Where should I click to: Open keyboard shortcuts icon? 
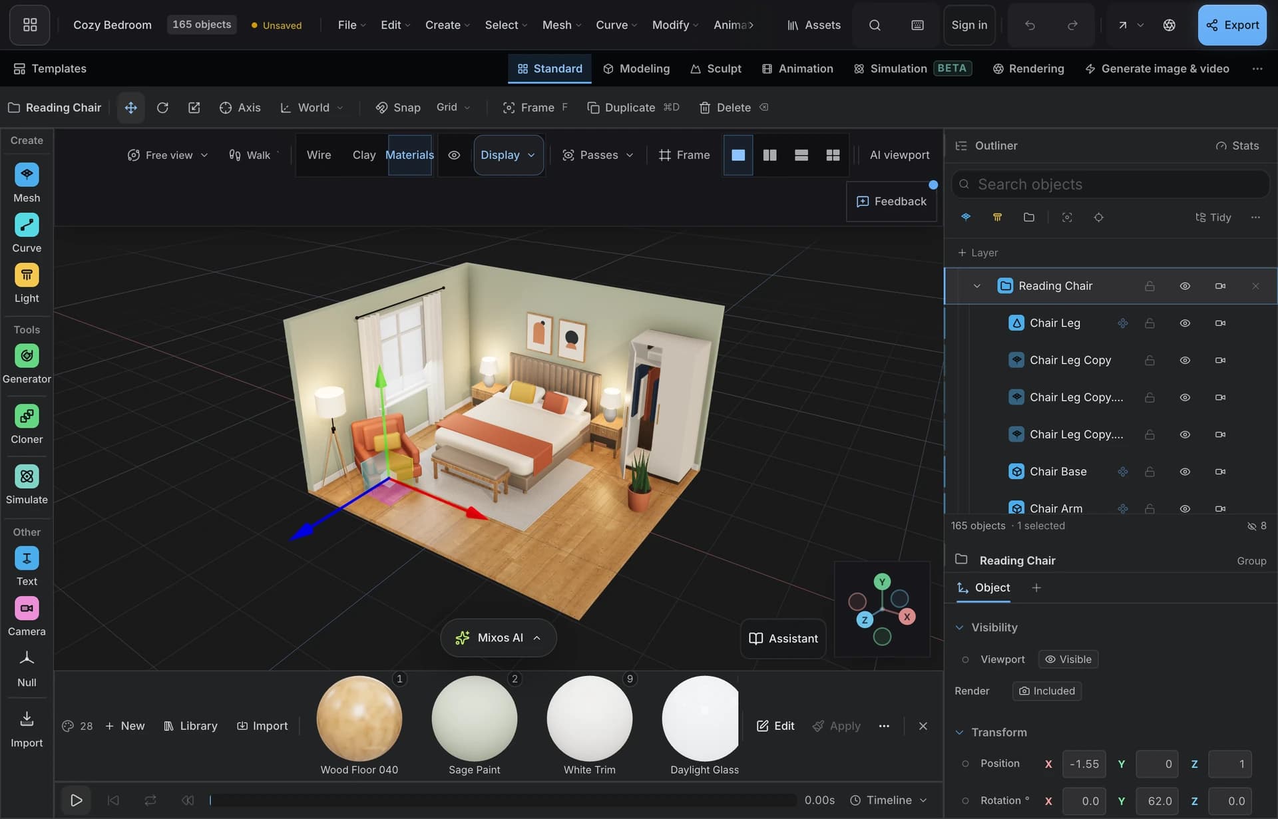point(917,25)
